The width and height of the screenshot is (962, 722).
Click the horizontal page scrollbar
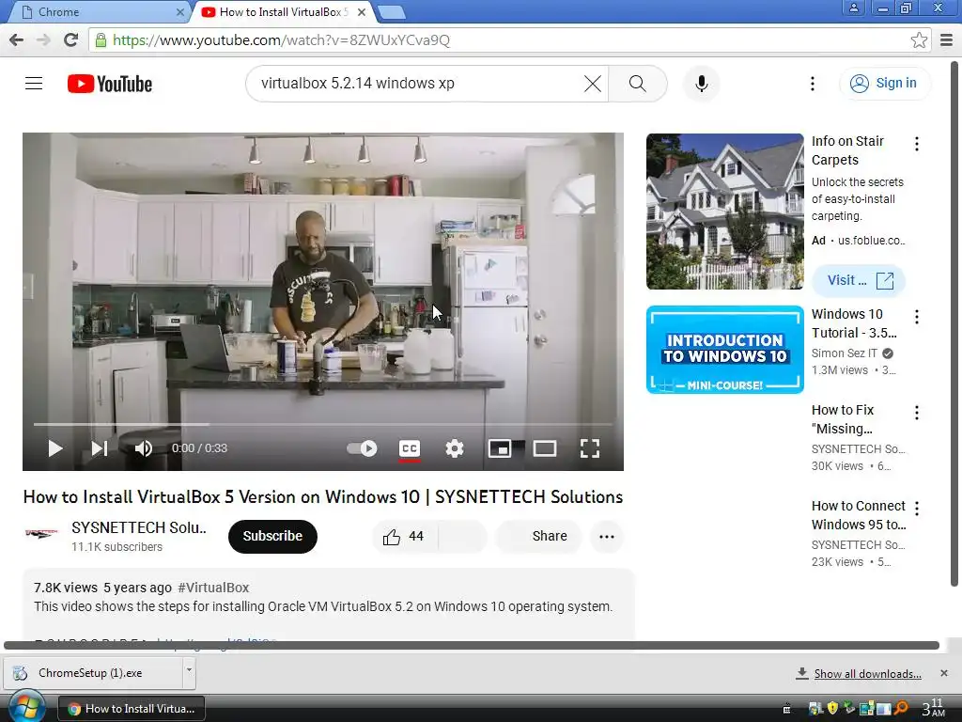point(472,645)
